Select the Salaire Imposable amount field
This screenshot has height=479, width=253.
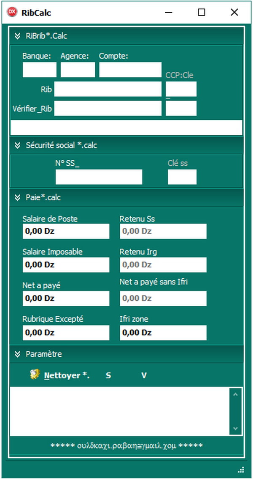66,265
